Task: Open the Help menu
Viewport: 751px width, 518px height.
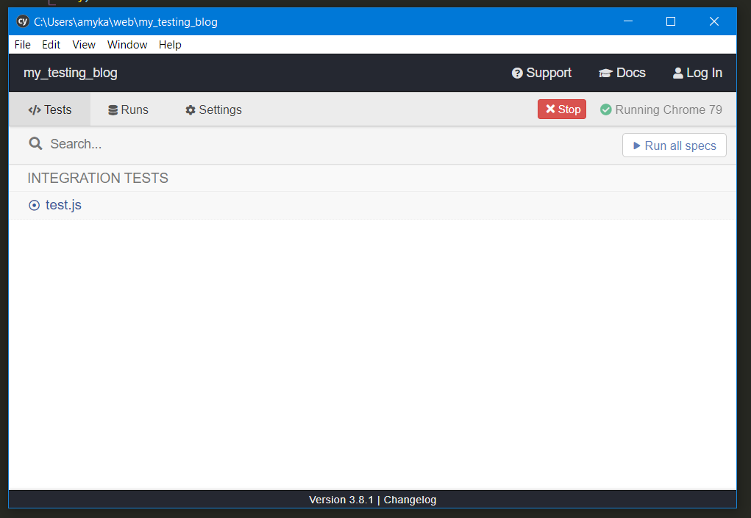Action: pos(170,45)
